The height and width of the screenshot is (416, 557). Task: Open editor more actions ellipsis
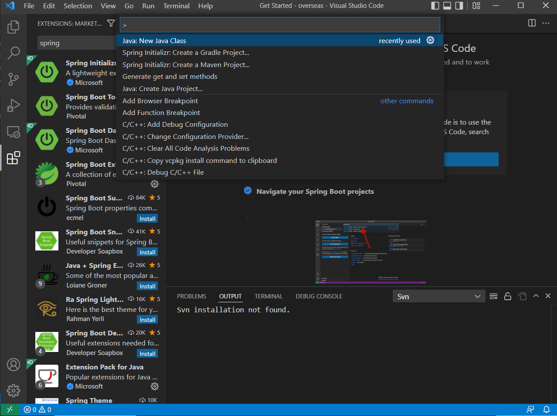pyautogui.click(x=546, y=23)
